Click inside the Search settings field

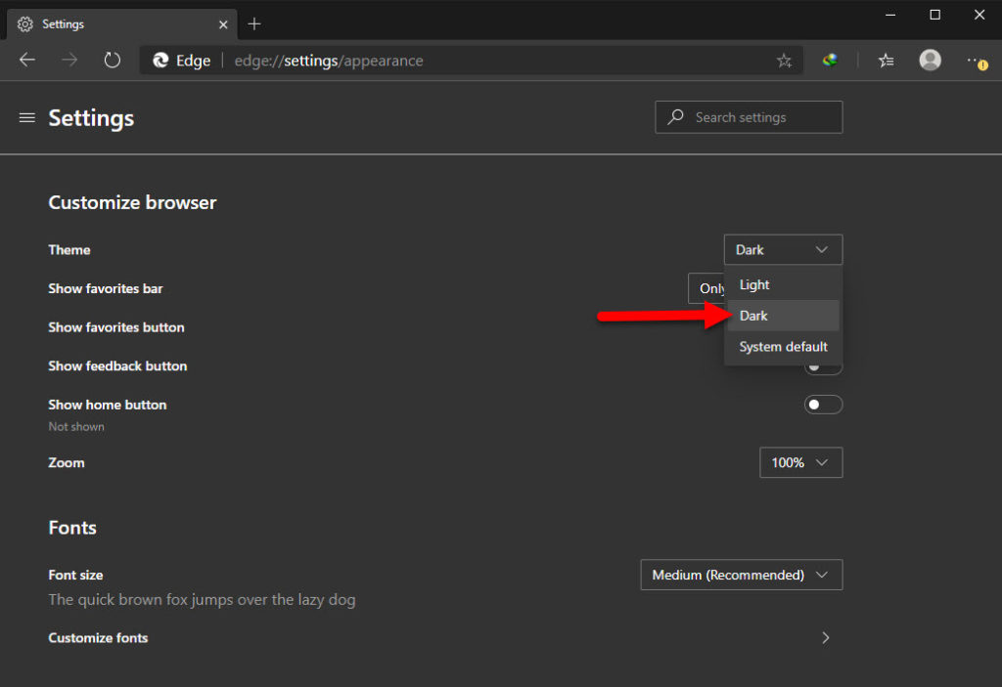click(749, 117)
